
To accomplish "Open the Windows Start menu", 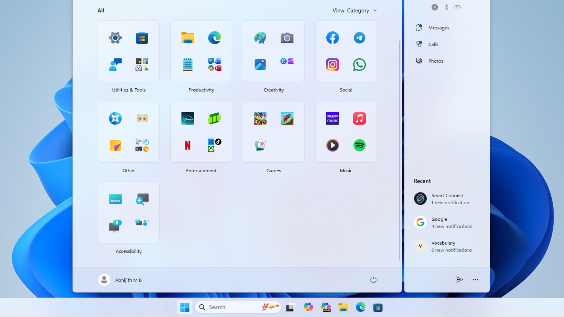I will tap(184, 307).
